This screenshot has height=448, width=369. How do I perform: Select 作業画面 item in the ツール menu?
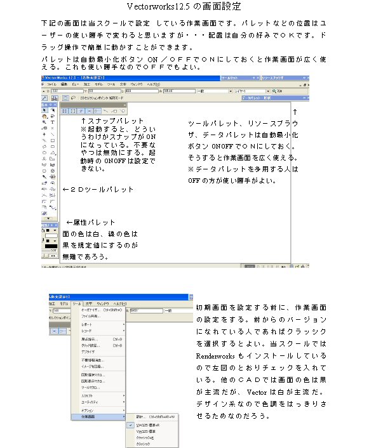(x=98, y=417)
